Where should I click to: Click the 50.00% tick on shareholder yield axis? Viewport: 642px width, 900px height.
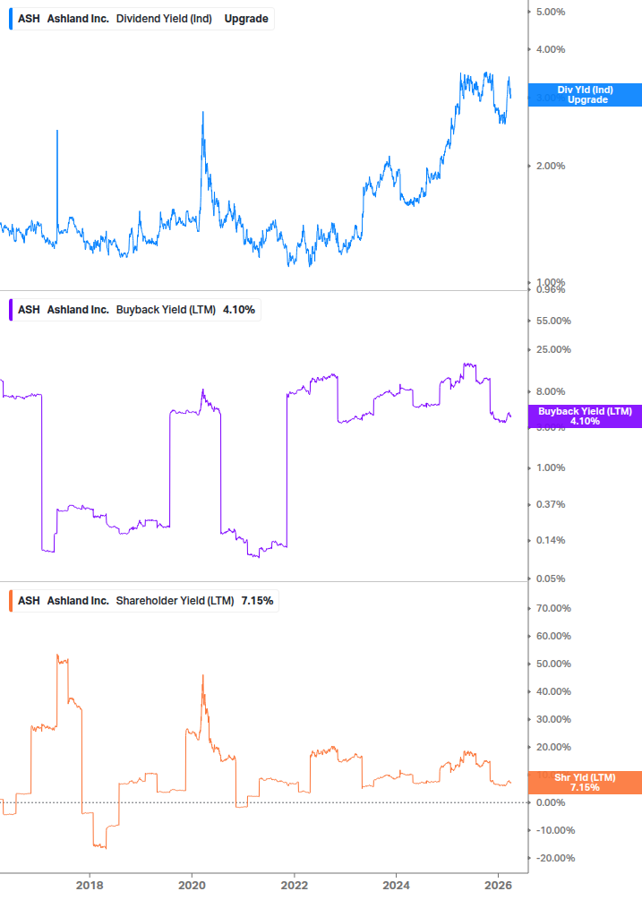pyautogui.click(x=553, y=664)
